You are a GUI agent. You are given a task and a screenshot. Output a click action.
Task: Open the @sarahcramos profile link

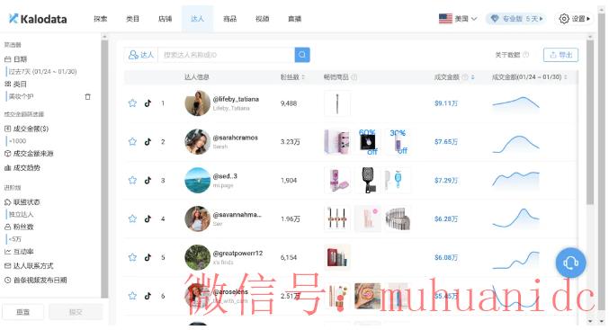[x=236, y=138]
